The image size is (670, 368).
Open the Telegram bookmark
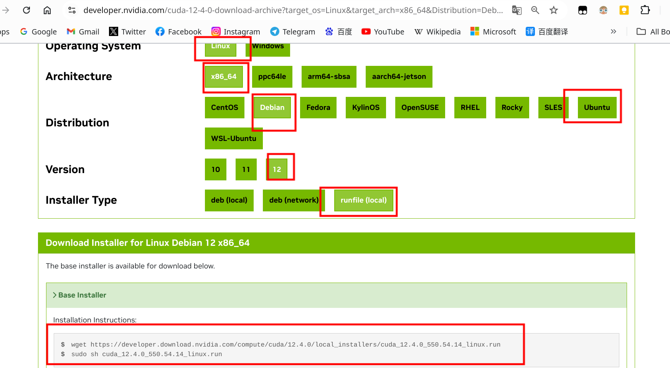click(292, 32)
